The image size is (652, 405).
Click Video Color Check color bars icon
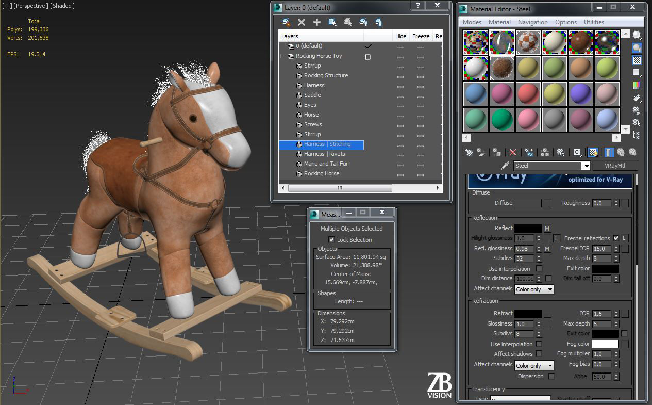pos(637,85)
